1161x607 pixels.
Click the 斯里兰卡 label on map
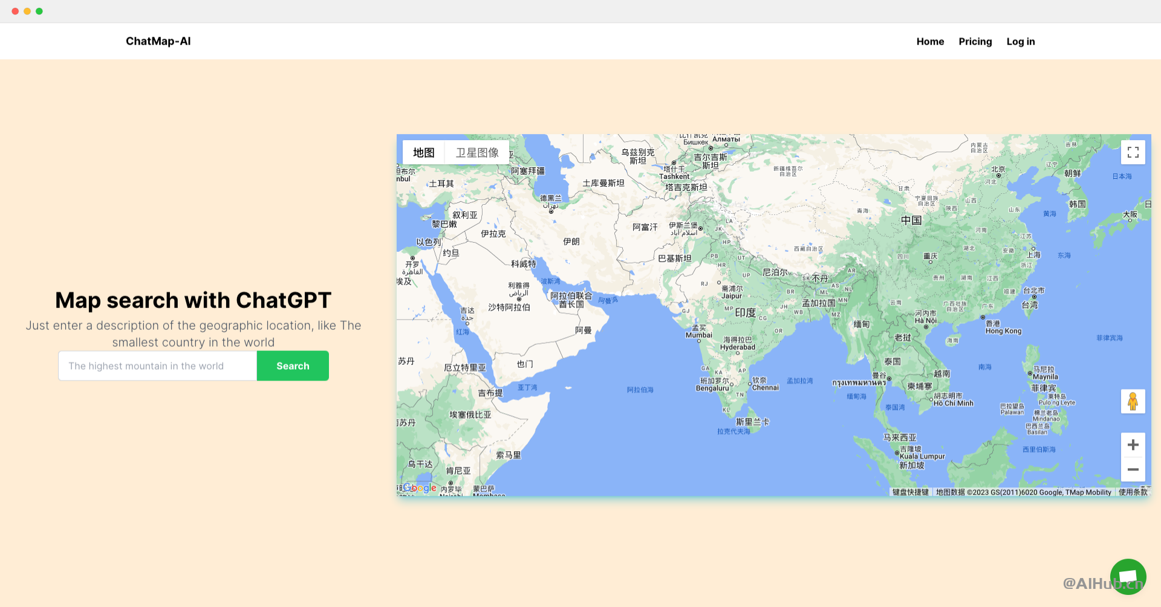point(752,422)
